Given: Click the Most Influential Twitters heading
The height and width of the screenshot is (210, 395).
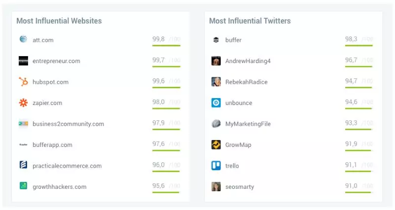Looking at the screenshot, I should (250, 21).
